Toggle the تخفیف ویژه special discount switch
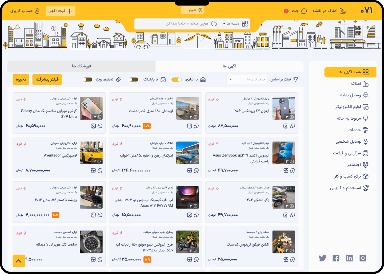This screenshot has width=384, height=274. point(87,79)
